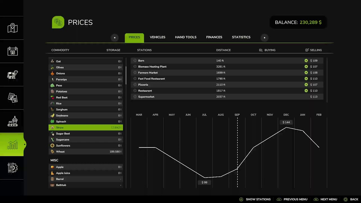The image size is (361, 203).
Task: Click the Onions crop icon
Action: (52, 73)
